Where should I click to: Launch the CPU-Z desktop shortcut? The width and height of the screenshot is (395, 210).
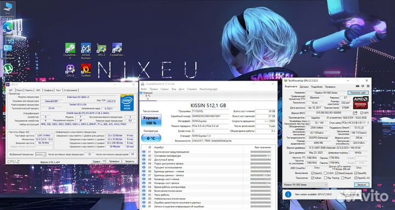coord(70,69)
